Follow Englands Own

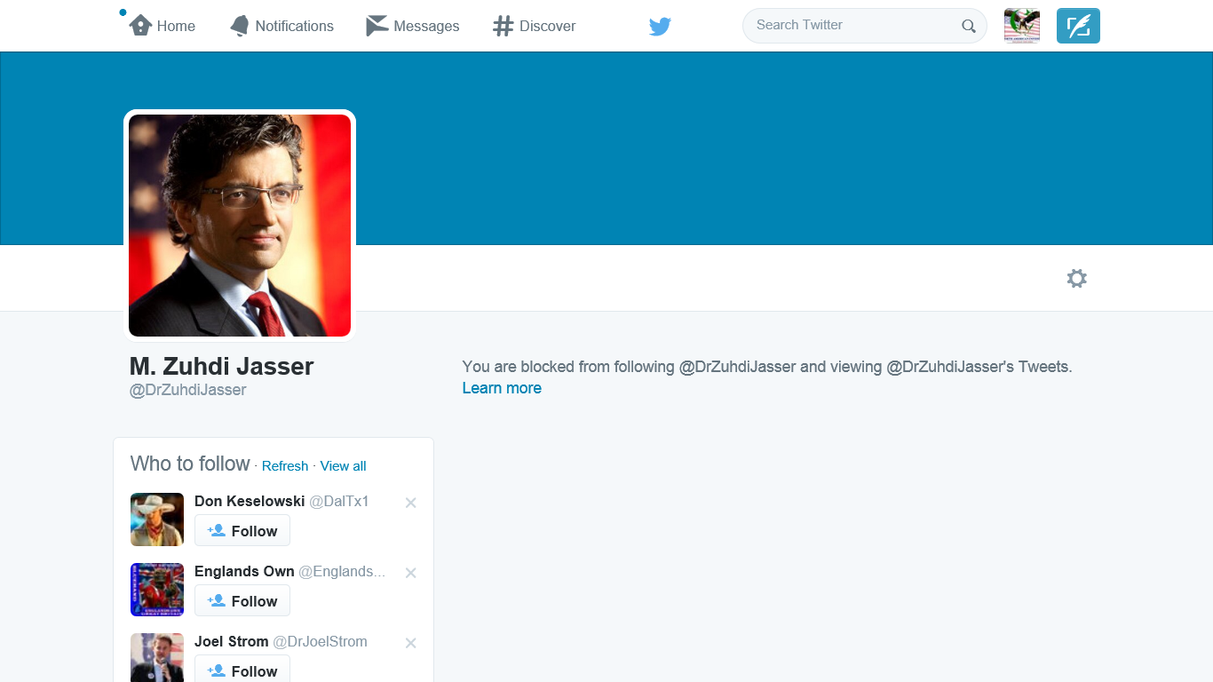click(242, 600)
